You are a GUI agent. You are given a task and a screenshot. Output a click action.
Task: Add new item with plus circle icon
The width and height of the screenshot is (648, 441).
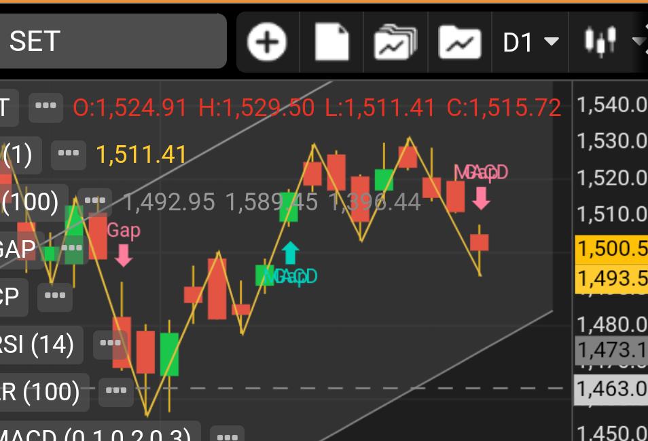pos(266,41)
